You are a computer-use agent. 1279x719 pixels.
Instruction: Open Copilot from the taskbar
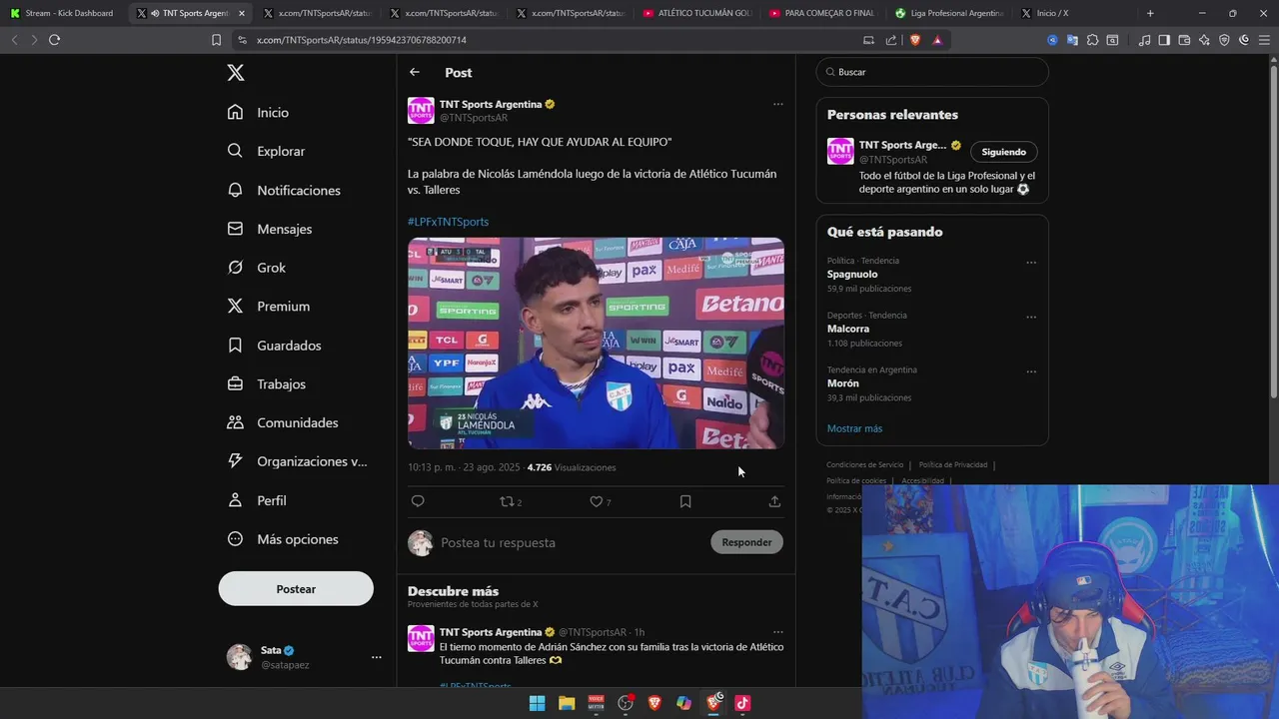pos(683,703)
